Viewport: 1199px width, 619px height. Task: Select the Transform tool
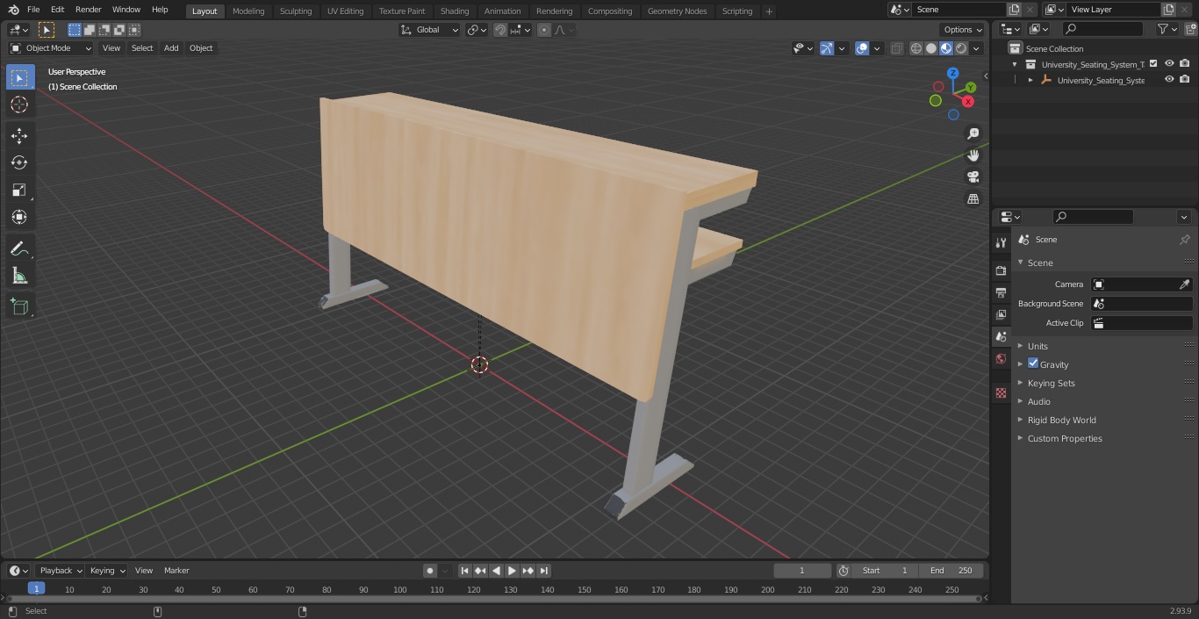pyautogui.click(x=19, y=217)
